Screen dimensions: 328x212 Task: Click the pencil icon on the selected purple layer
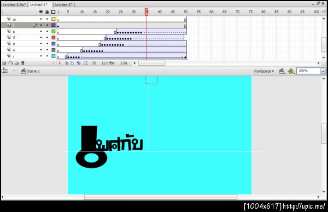pos(35,25)
